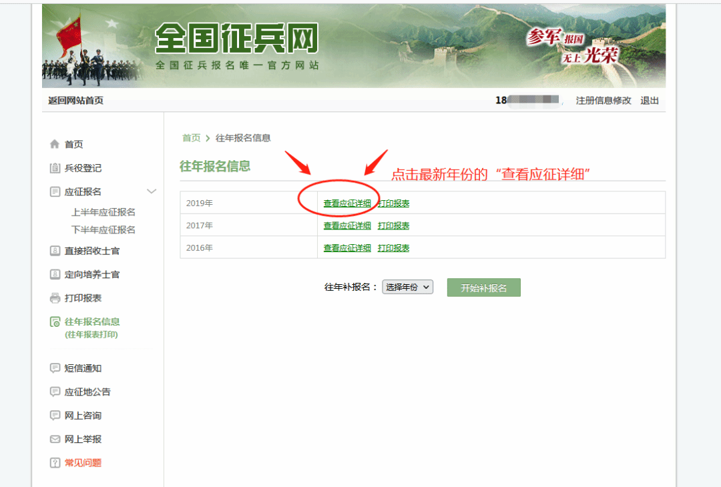
Task: Click the 开始补报名 button
Action: pos(484,288)
